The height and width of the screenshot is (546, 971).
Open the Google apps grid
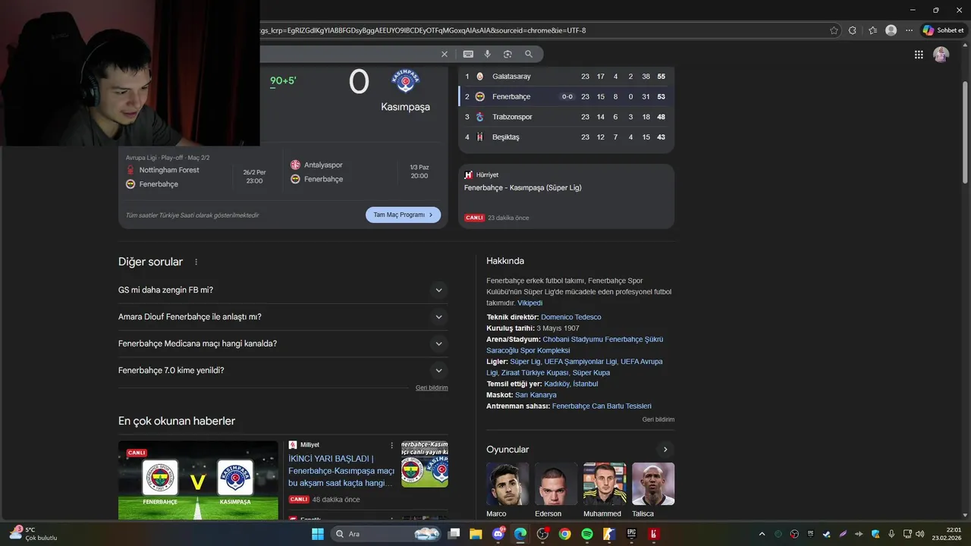tap(919, 55)
